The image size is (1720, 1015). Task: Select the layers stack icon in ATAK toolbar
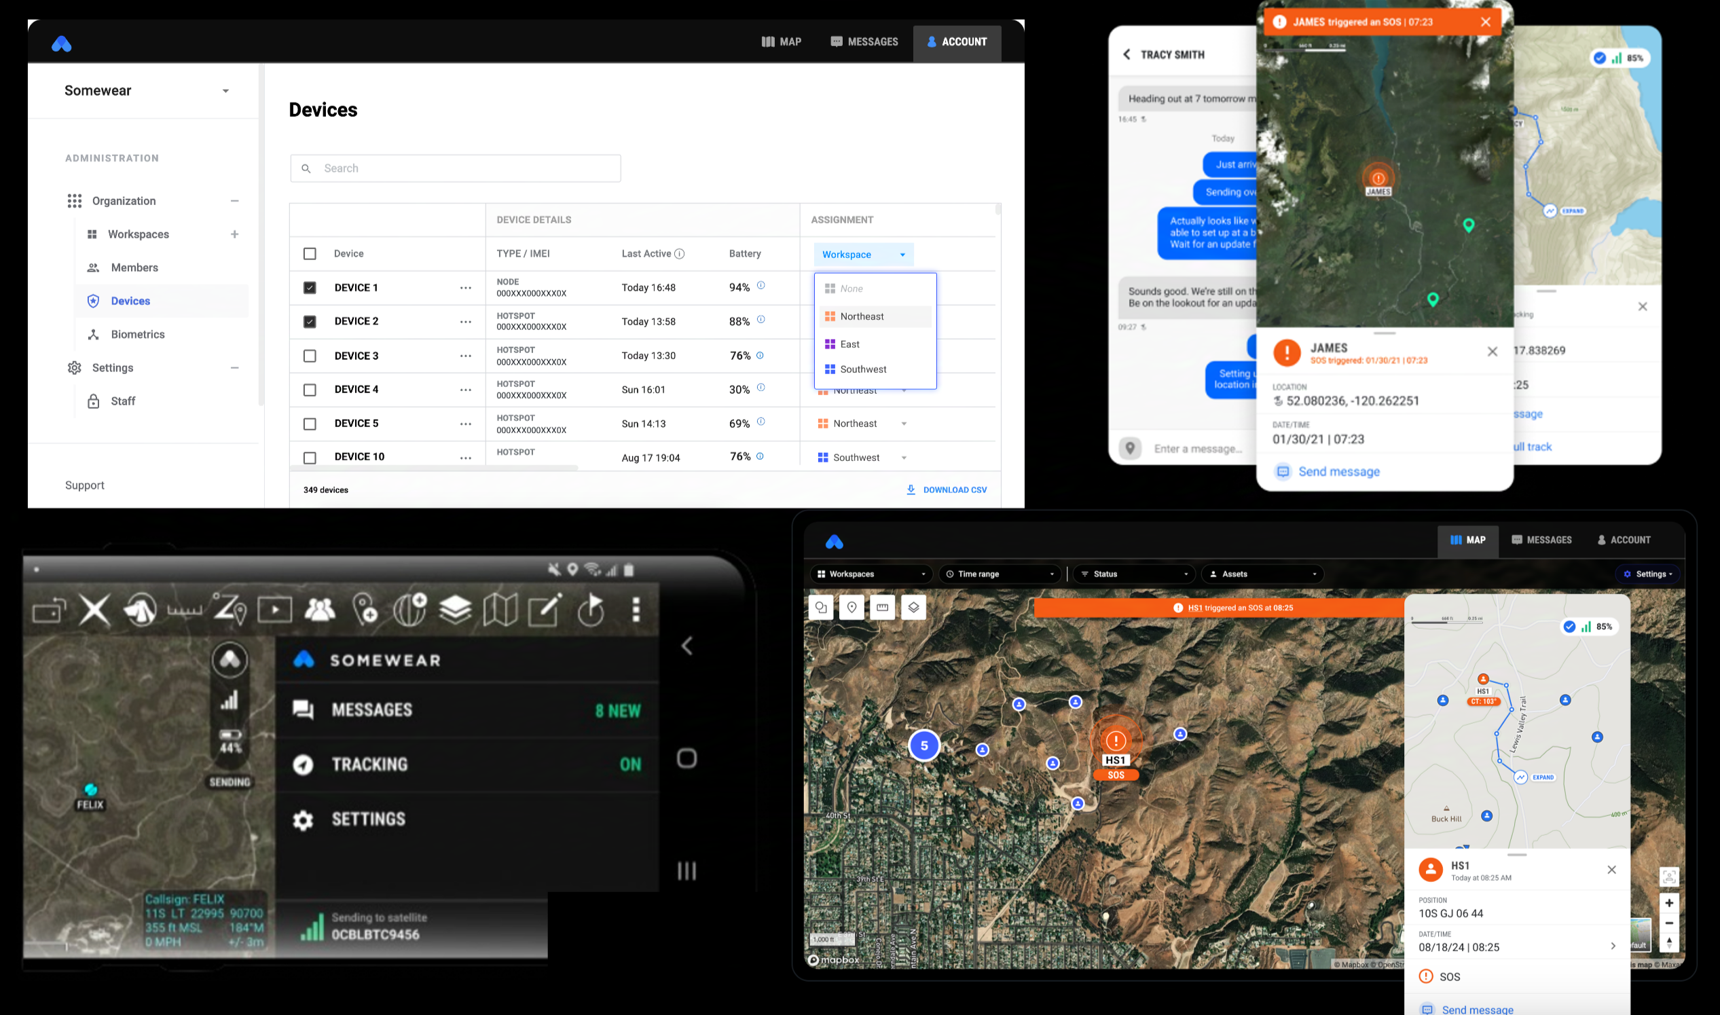pyautogui.click(x=455, y=609)
